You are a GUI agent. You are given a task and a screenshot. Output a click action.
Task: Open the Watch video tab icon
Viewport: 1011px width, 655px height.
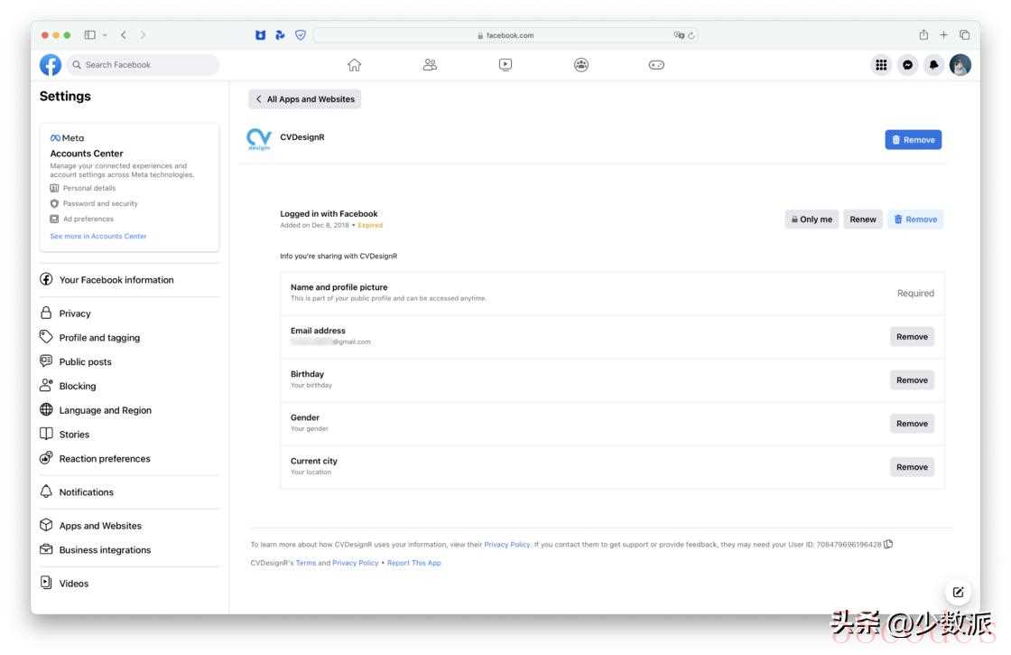coord(505,64)
